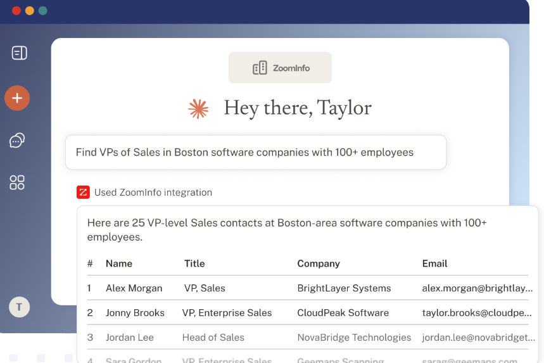The width and height of the screenshot is (544, 363).
Task: Select the Alex Morgan name cell
Action: coord(134,288)
